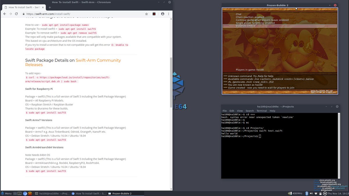Screen dimensions: 349x196
Task: Open the Edit menu in terminal
Action: (232, 111)
